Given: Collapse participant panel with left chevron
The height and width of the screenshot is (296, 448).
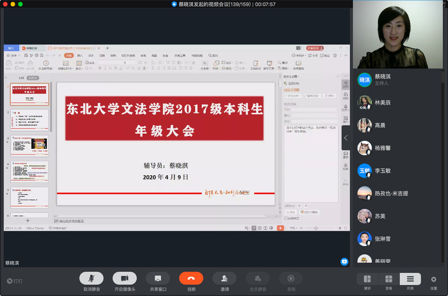Looking at the screenshot, I should [345, 138].
